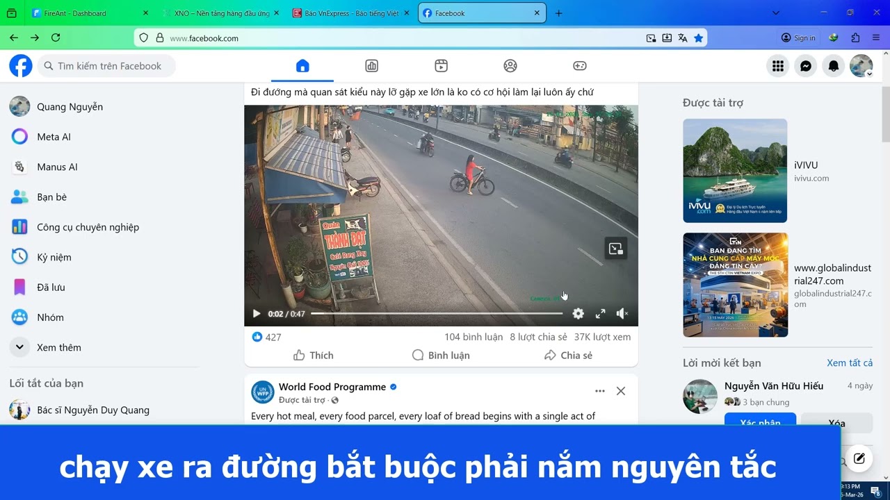Click Sign in browser account button
This screenshot has width=890, height=500.
[798, 38]
